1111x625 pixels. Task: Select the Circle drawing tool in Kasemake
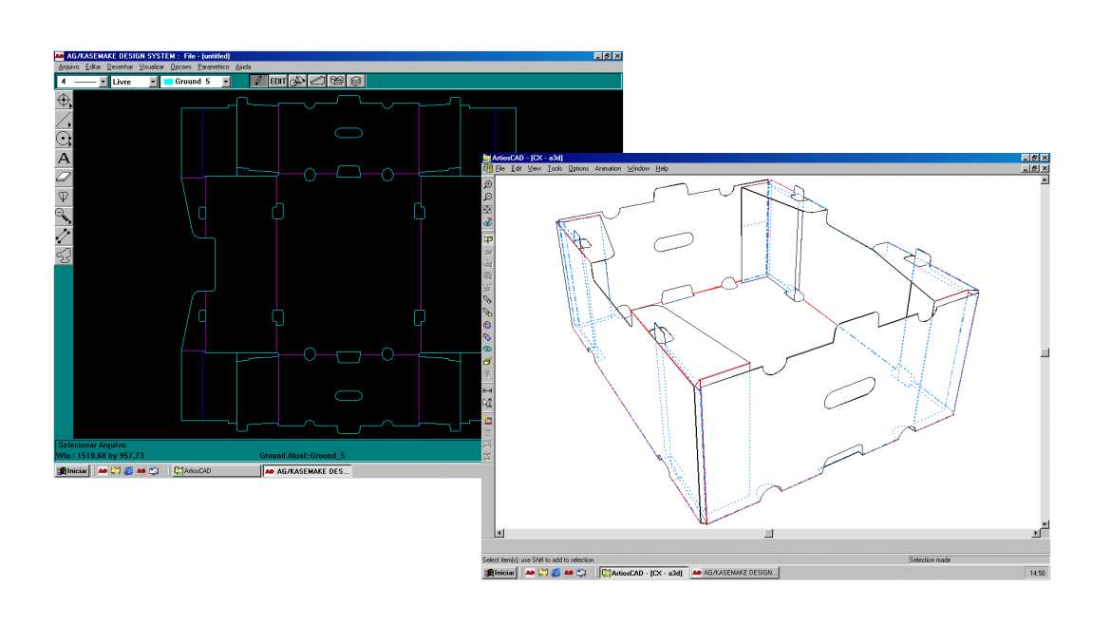(x=64, y=139)
